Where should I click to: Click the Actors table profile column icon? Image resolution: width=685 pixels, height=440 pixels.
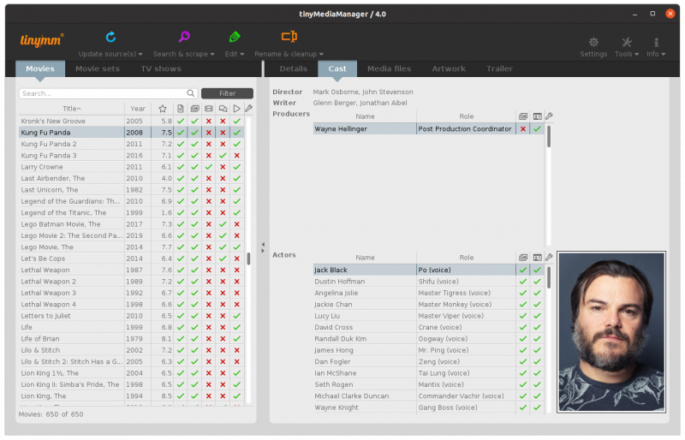(x=538, y=258)
